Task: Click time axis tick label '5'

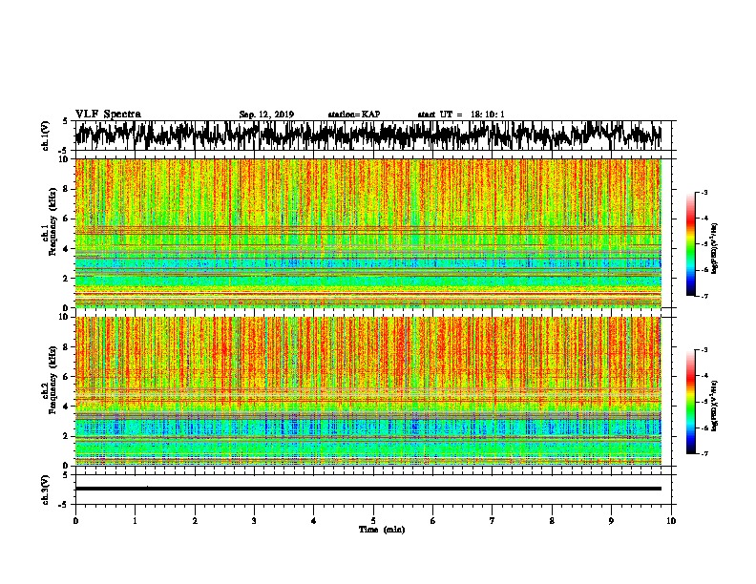Action: pos(373,520)
